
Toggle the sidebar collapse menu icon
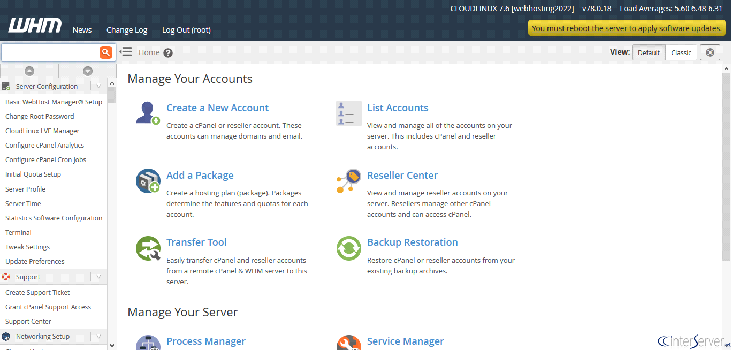[126, 52]
